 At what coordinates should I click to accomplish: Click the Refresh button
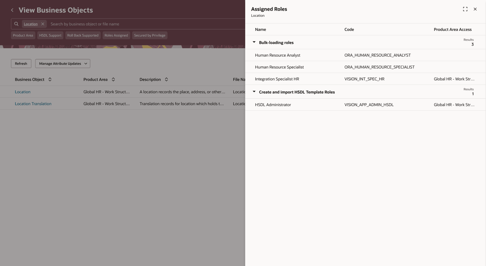(x=21, y=63)
